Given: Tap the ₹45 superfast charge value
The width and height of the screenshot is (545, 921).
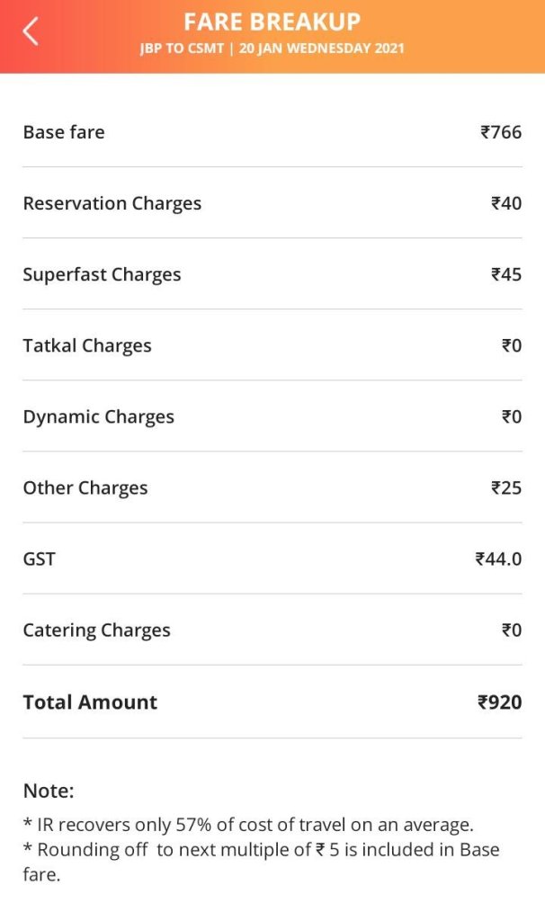Looking at the screenshot, I should [x=506, y=274].
